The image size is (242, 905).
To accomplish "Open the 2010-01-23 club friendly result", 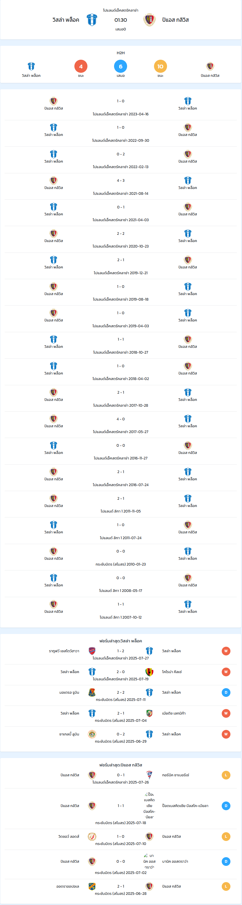I will (121, 557).
